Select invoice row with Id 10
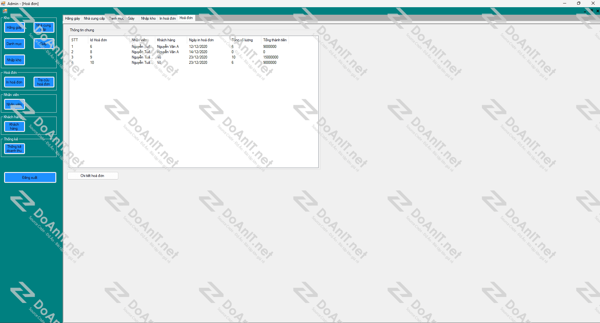This screenshot has width=600, height=323. [x=178, y=63]
